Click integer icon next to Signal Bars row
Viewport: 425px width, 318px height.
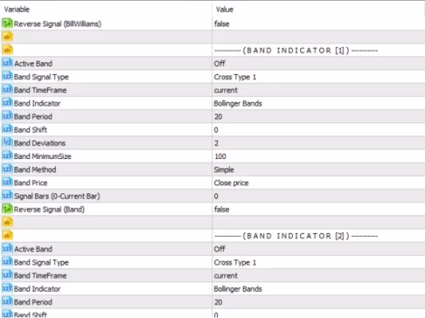7,196
